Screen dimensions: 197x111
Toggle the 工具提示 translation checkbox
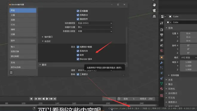click(78, 74)
